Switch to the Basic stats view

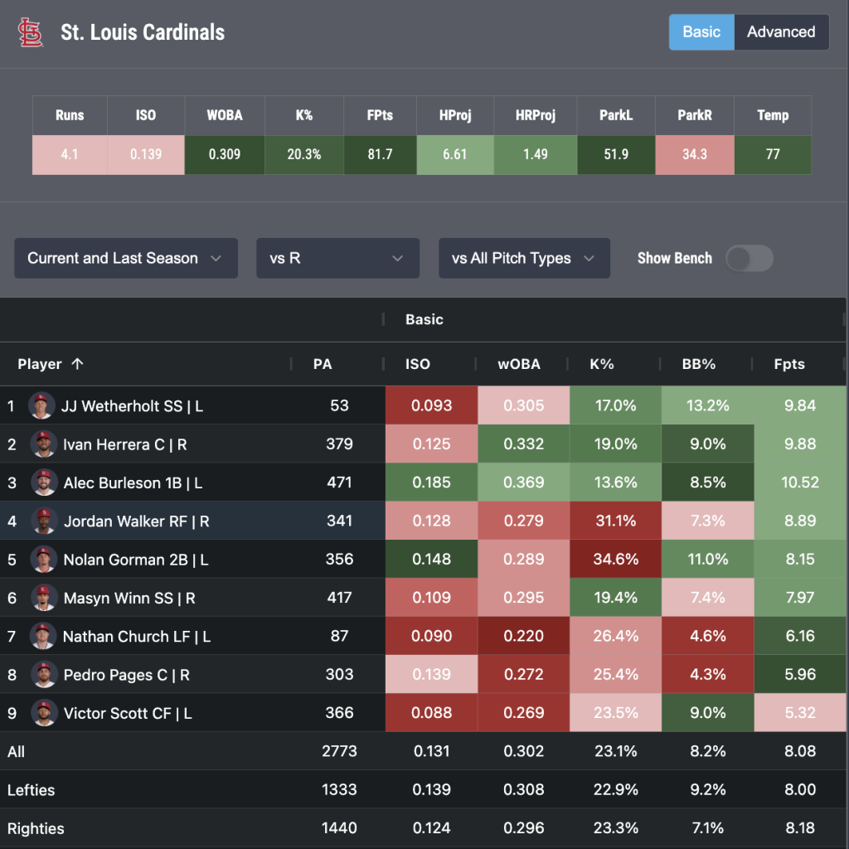[x=701, y=32]
